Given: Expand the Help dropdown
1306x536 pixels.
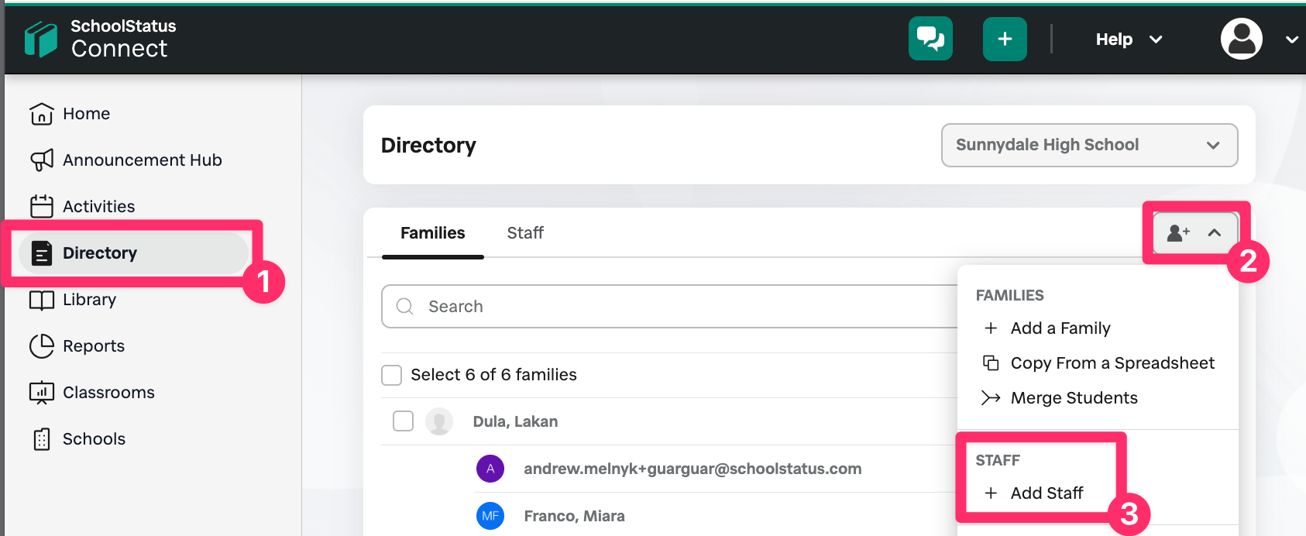Looking at the screenshot, I should 1129,40.
